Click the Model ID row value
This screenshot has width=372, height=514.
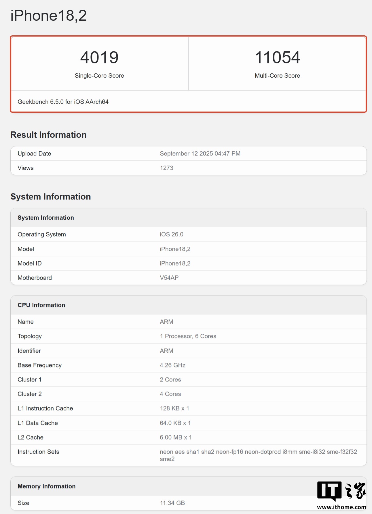175,263
